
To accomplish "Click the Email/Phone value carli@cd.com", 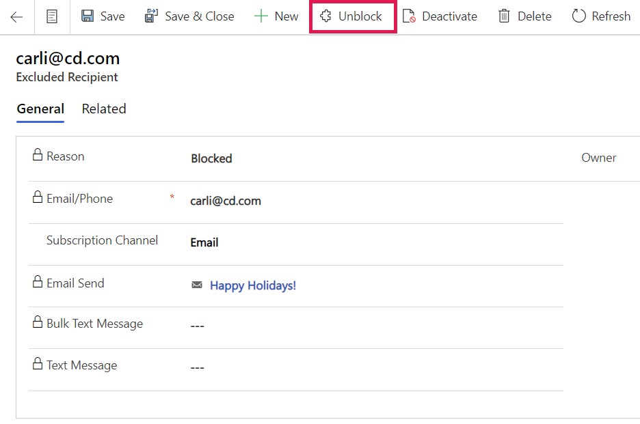I will coord(226,201).
